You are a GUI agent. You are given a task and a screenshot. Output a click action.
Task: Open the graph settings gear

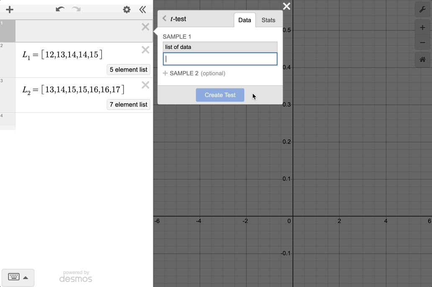tap(126, 10)
